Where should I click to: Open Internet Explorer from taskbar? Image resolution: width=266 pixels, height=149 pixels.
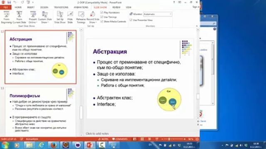pos(41,145)
